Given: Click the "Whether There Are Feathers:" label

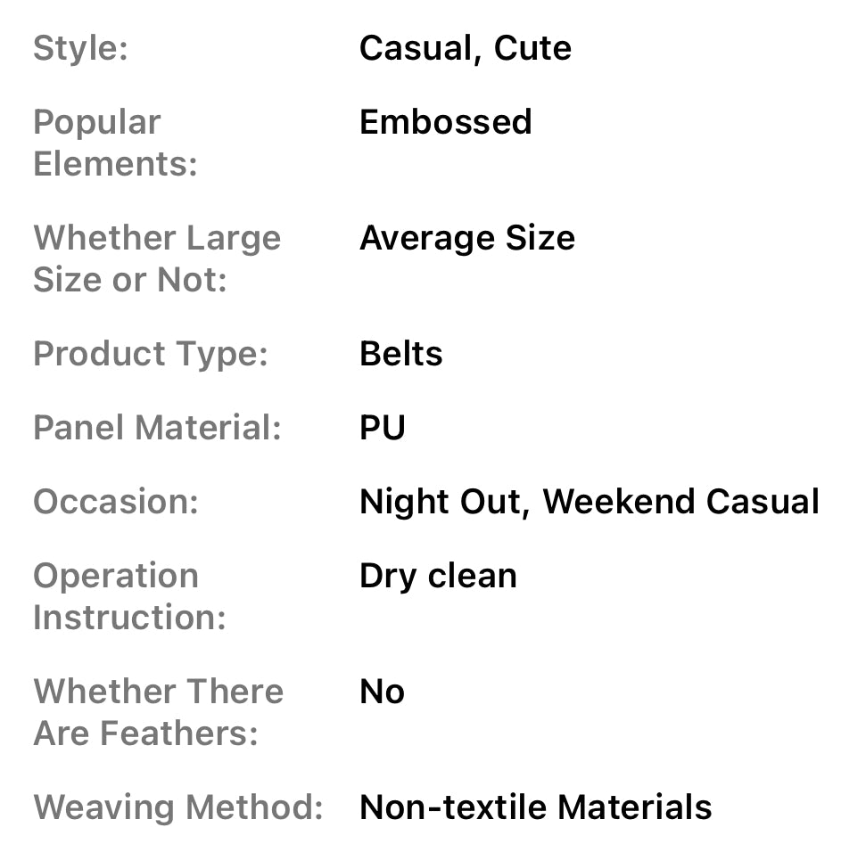Looking at the screenshot, I should [158, 712].
